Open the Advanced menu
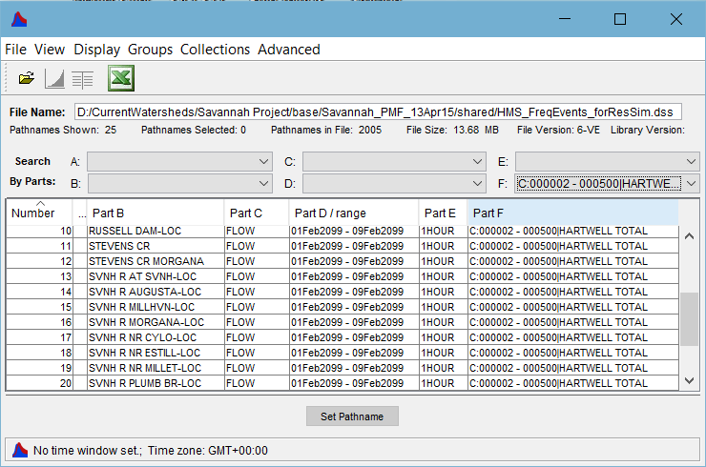The image size is (706, 467). click(x=288, y=50)
